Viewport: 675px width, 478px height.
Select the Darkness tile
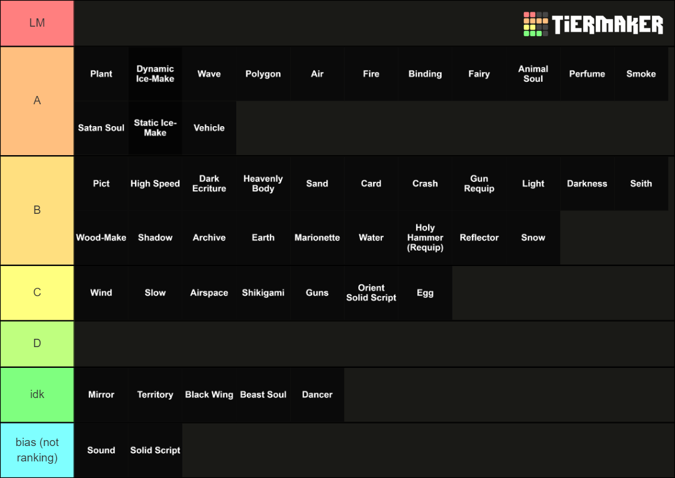pos(587,184)
